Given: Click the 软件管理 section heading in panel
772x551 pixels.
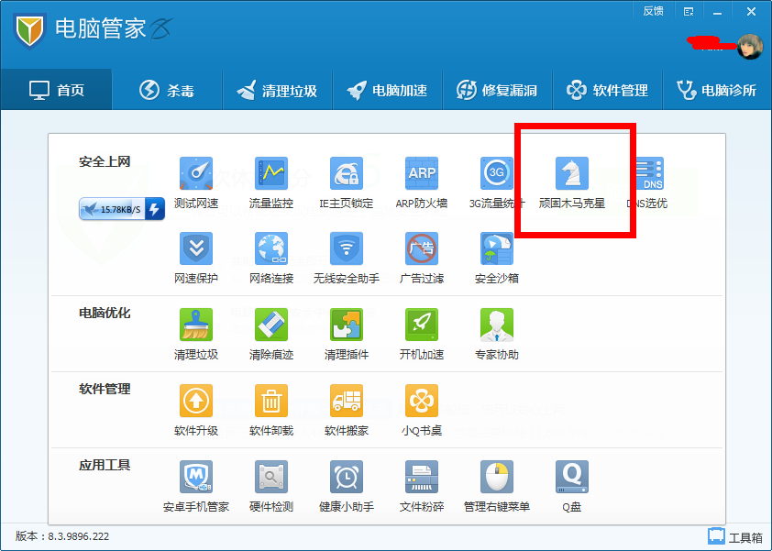Looking at the screenshot, I should click(x=105, y=389).
